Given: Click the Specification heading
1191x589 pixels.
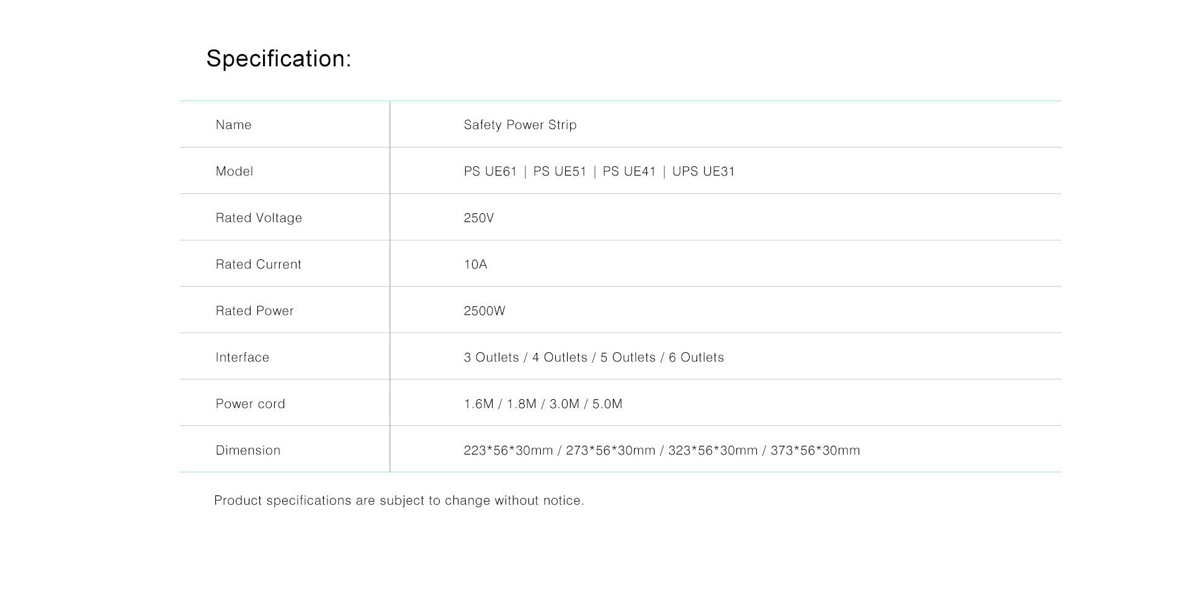Looking at the screenshot, I should tap(279, 59).
